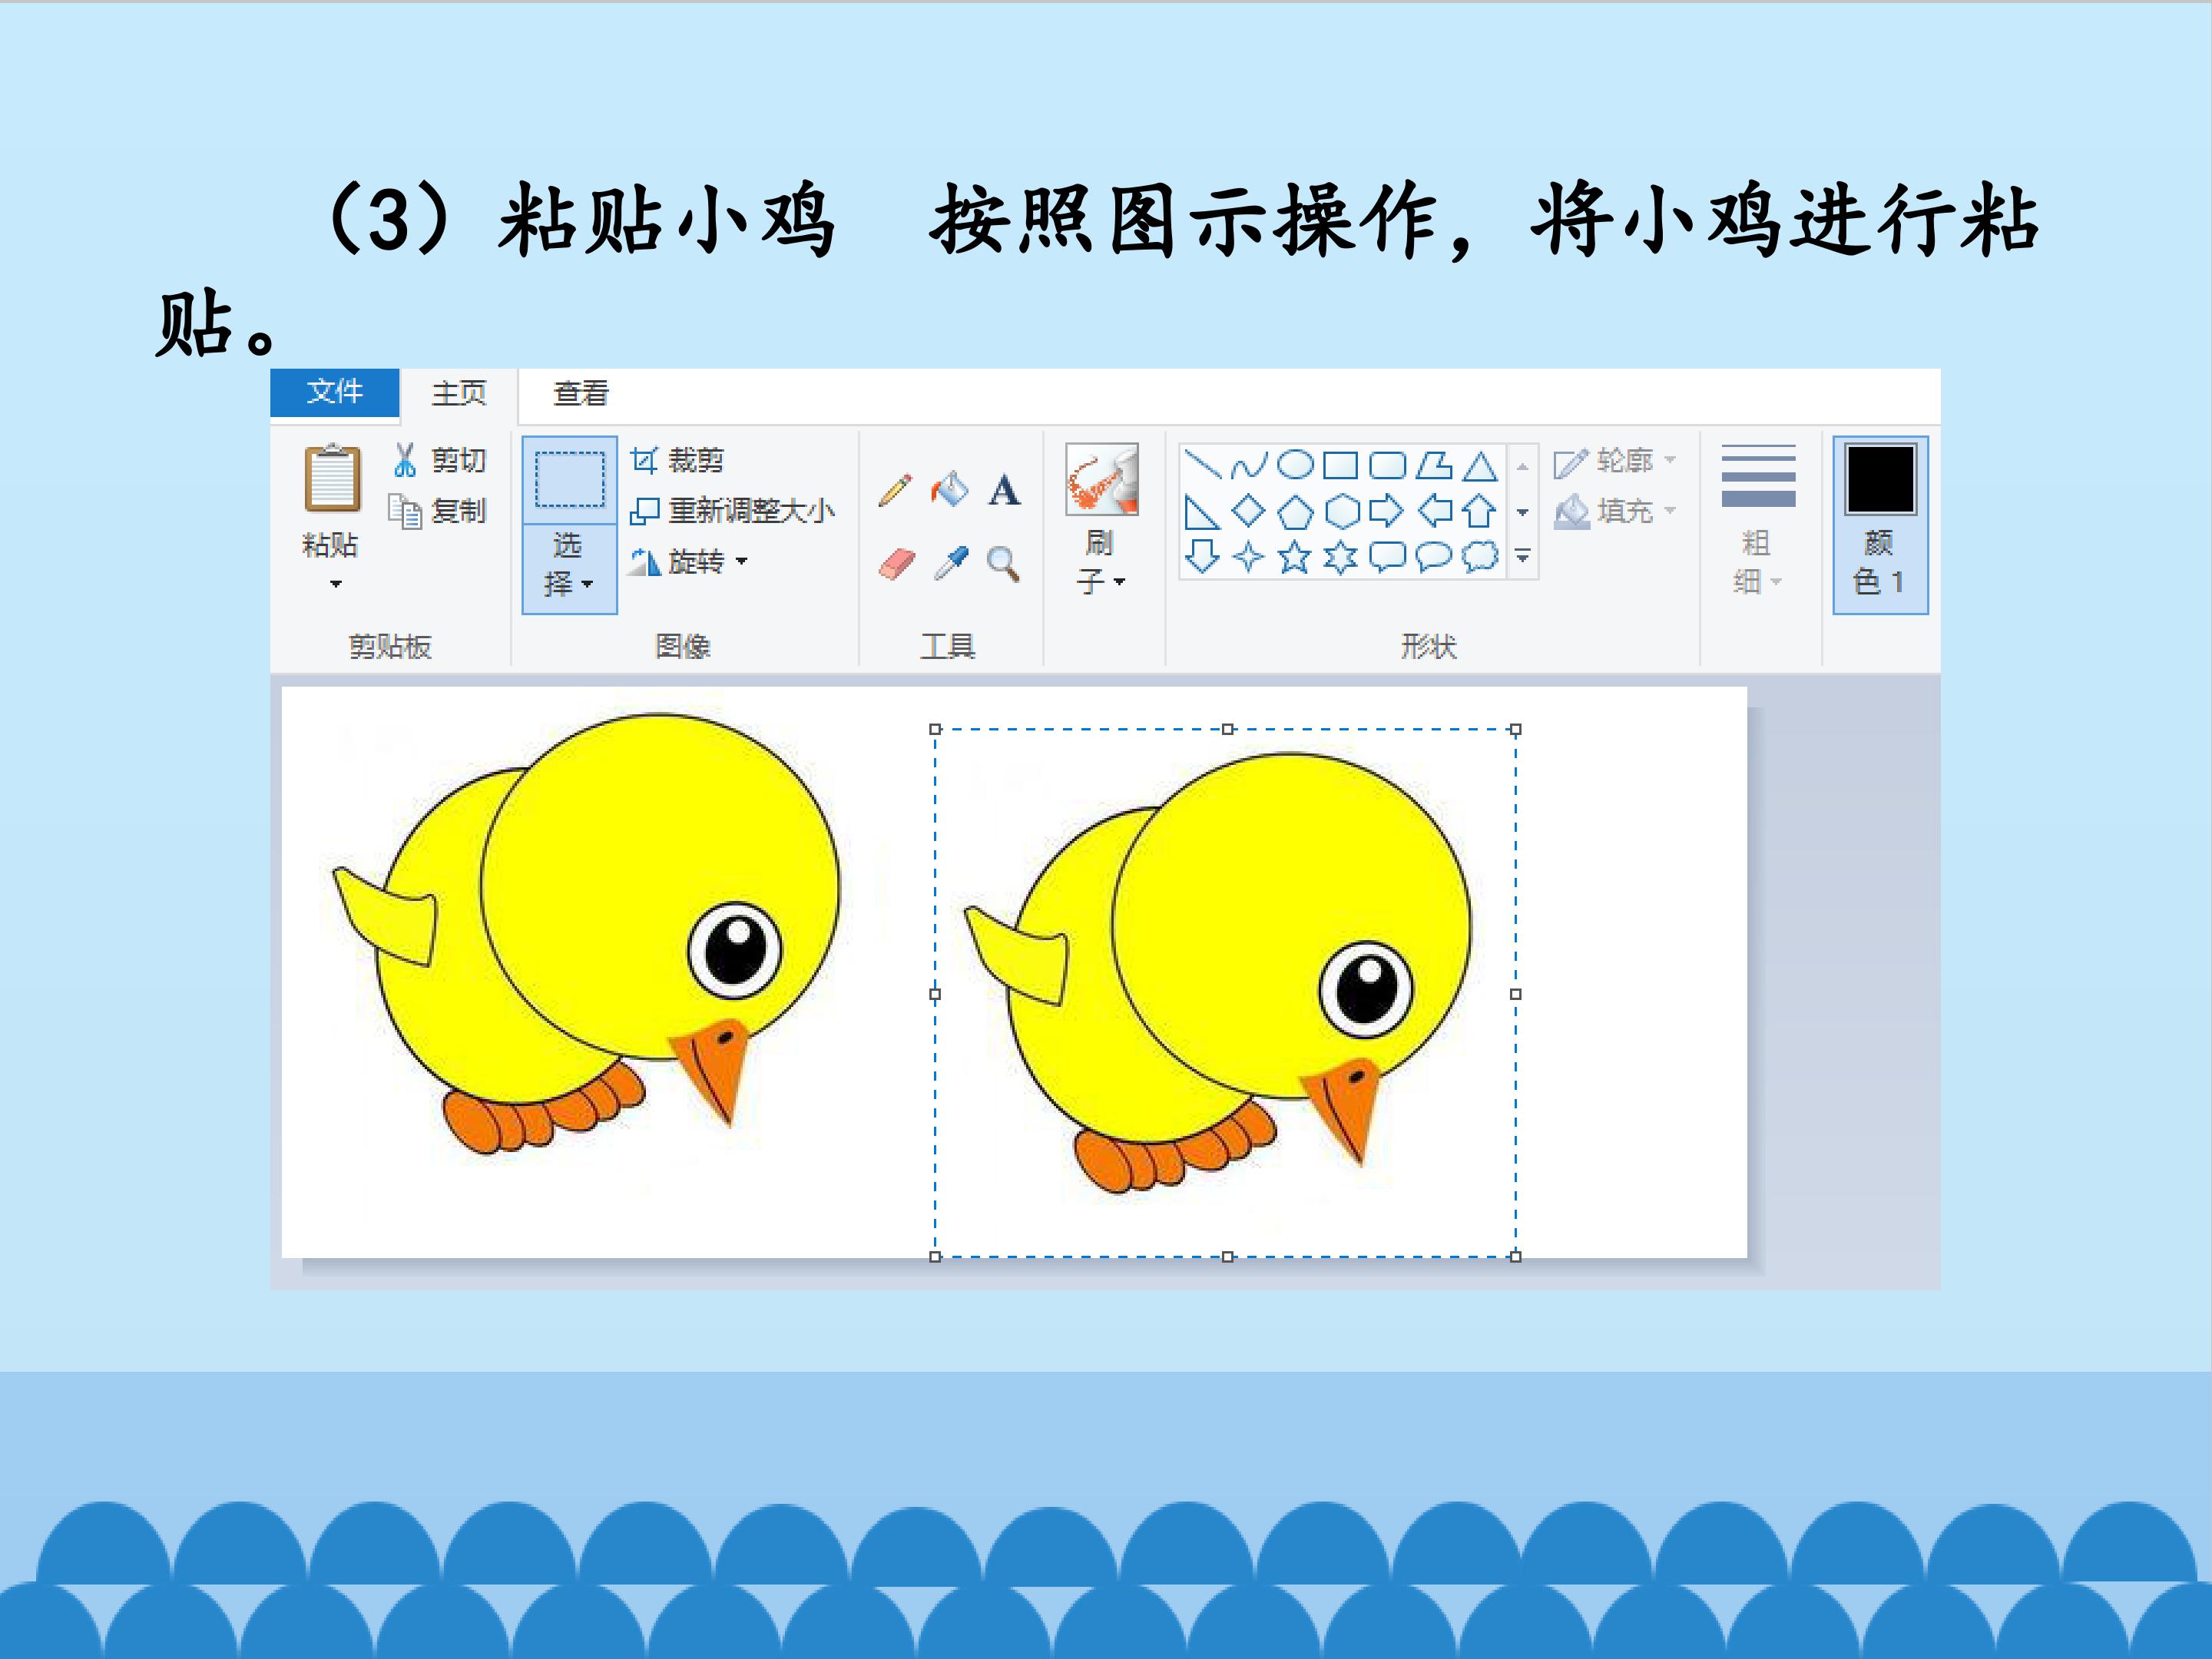The width and height of the screenshot is (2212, 1659).
Task: Click the Cut (剪切) button
Action: [439, 460]
